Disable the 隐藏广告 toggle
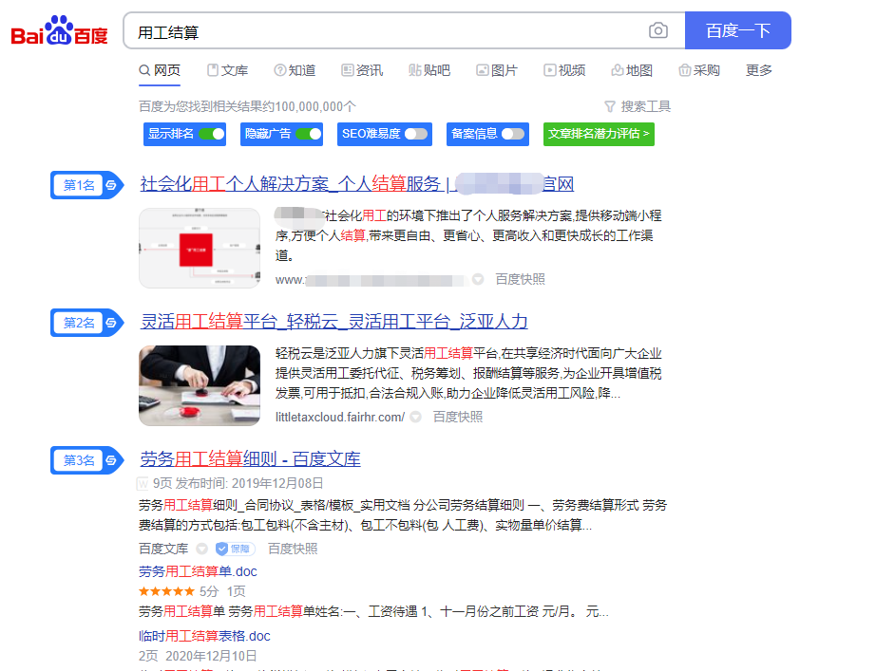The height and width of the screenshot is (671, 876). tap(308, 134)
